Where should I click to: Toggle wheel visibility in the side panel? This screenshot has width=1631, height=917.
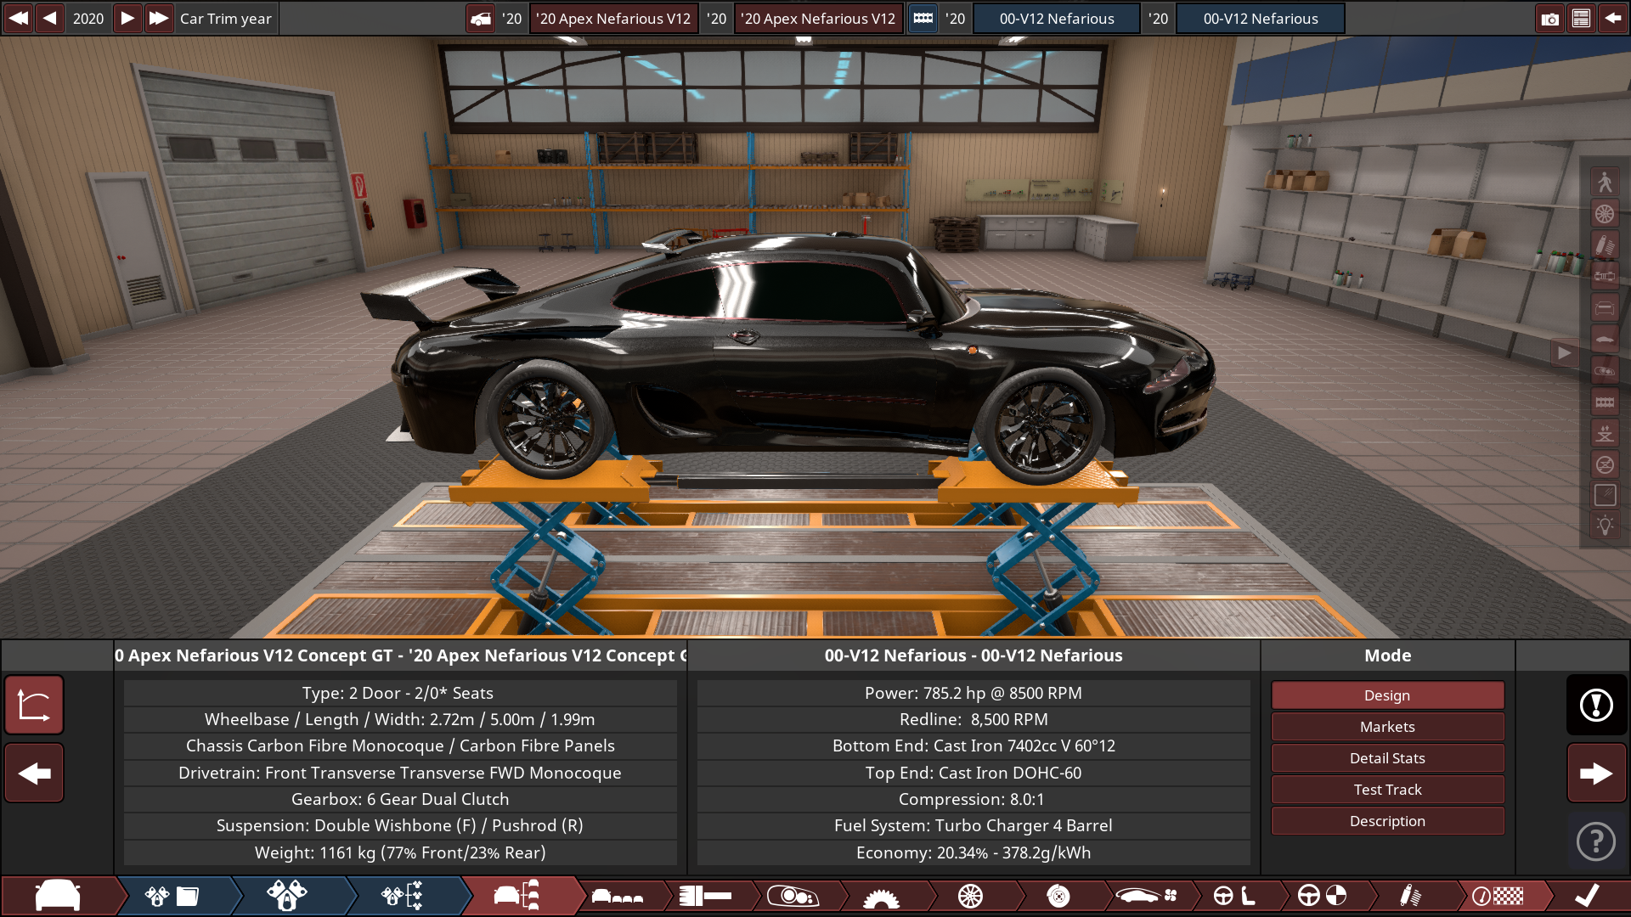[1604, 214]
